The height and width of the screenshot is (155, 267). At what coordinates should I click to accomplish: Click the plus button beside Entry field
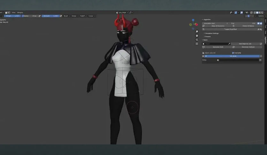[260, 60]
